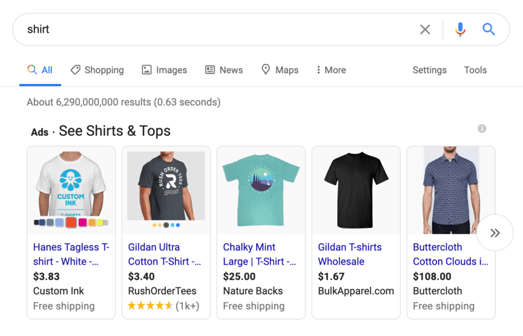The image size is (523, 336).
Task: Click the ads info icon
Action: pos(482,129)
